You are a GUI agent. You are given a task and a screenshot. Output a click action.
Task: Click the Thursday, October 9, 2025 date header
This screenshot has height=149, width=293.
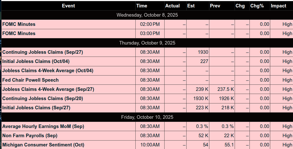coord(147,43)
